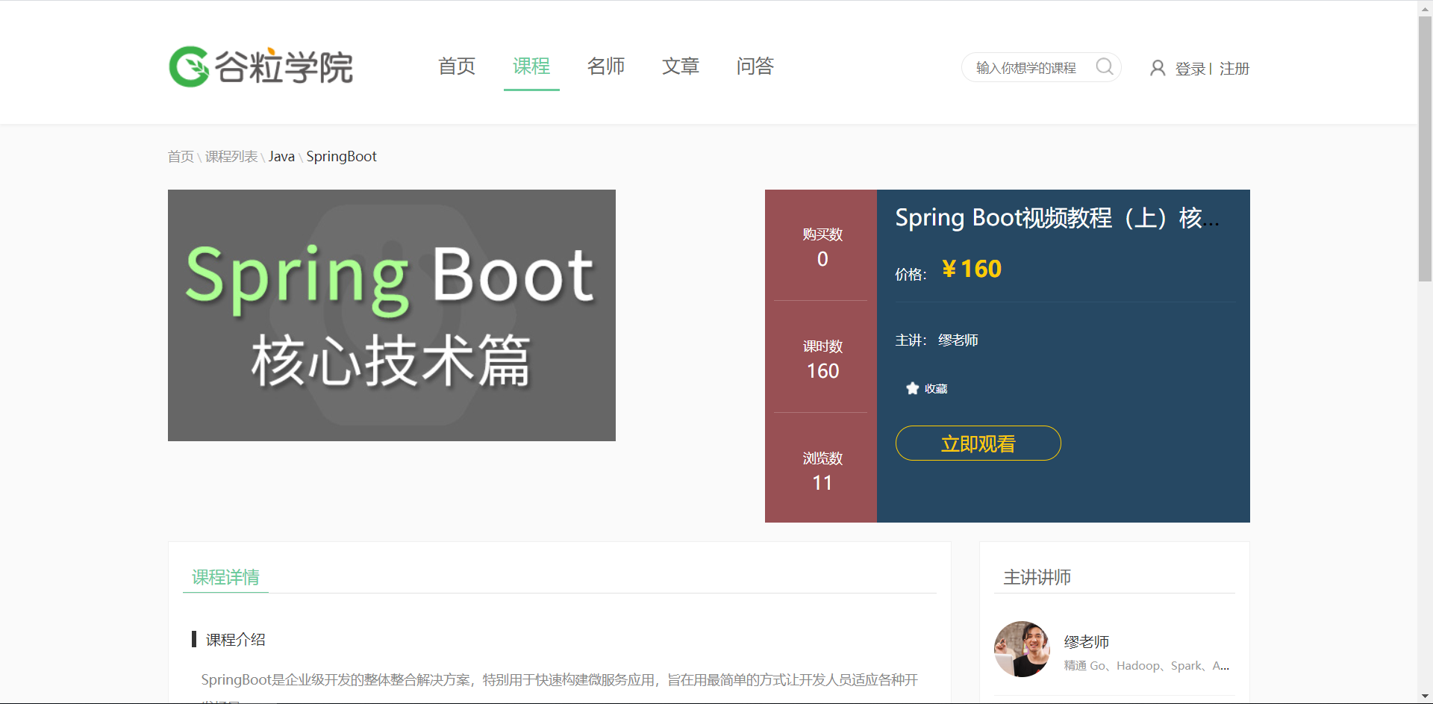1433x704 pixels.
Task: Select the 课程 nav menu item
Action: point(531,66)
